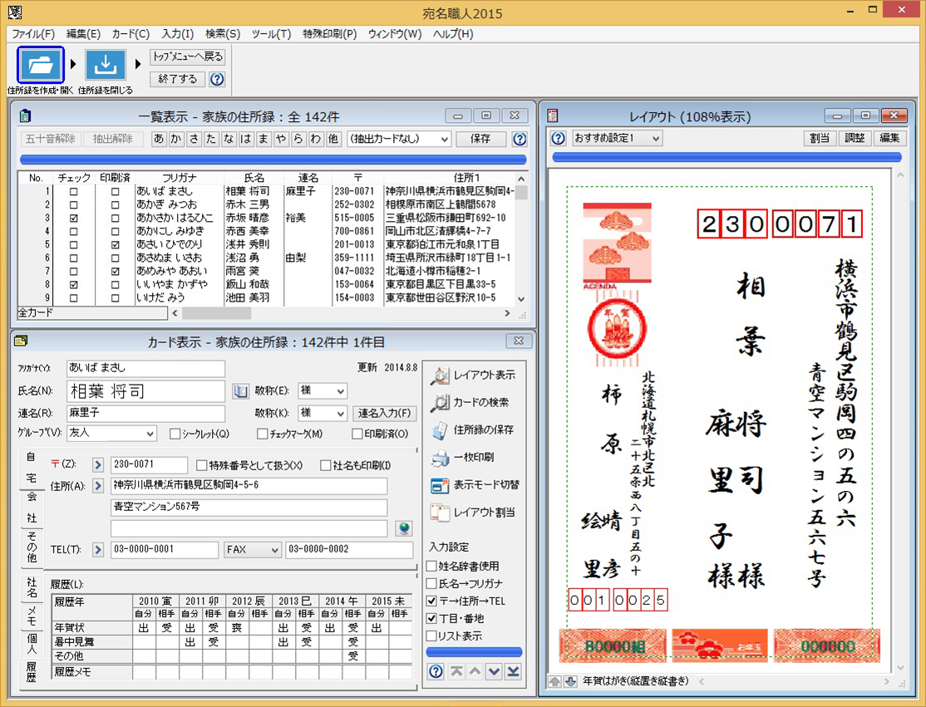
Task: Enable 特殊番号として扱う checkbox
Action: [x=201, y=465]
